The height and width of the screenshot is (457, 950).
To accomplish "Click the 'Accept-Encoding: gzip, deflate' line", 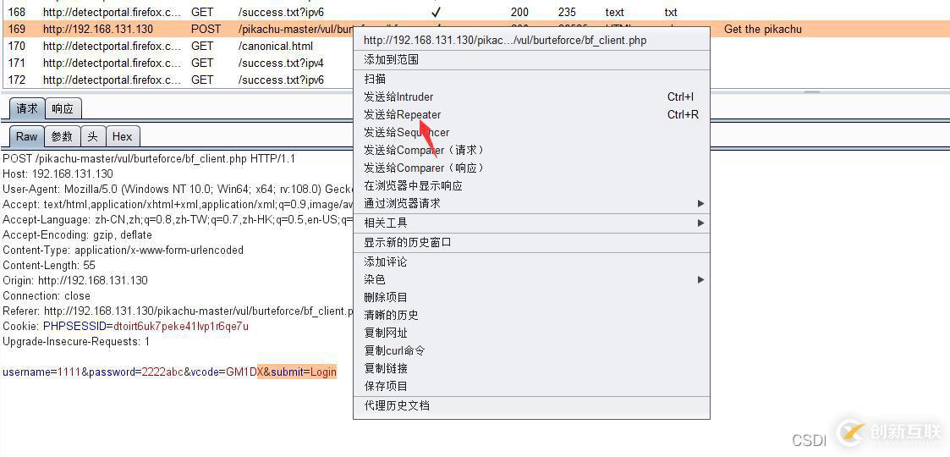I will coord(78,234).
